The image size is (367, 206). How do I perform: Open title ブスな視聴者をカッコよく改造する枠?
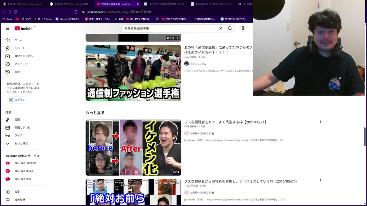226,122
